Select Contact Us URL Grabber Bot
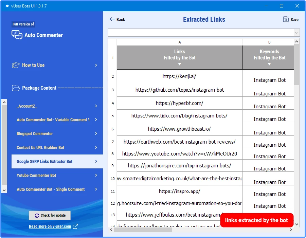The image size is (306, 238). point(40,147)
